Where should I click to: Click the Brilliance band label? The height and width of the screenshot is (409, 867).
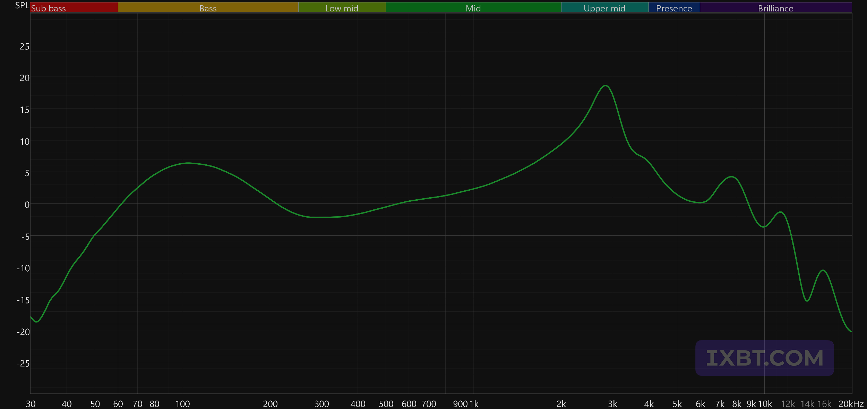[x=775, y=8]
